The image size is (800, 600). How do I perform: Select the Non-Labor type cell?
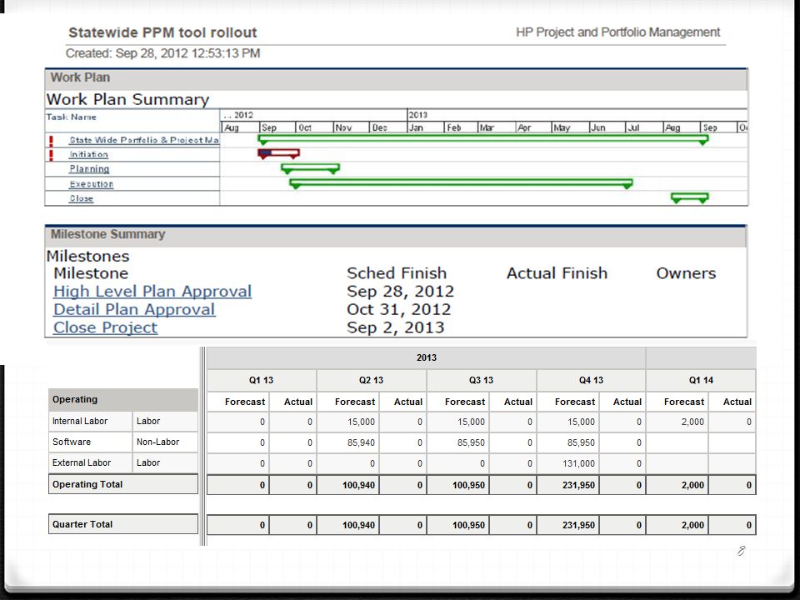pos(165,442)
